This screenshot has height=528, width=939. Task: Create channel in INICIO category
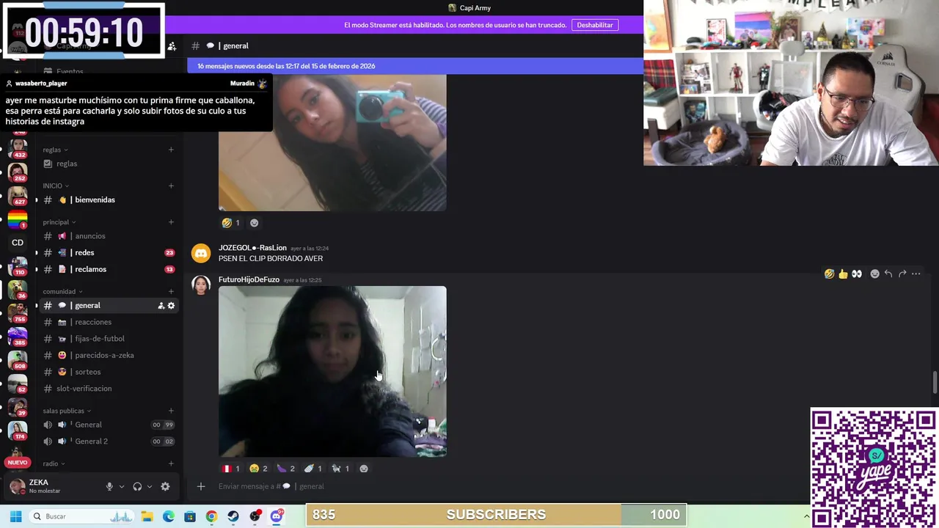(171, 186)
